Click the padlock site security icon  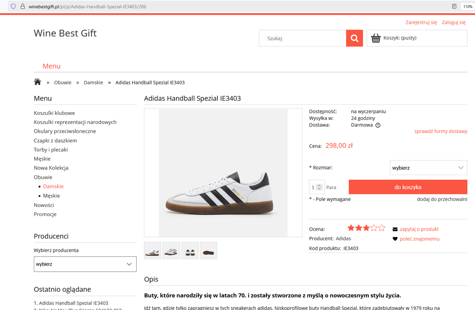[22, 6]
